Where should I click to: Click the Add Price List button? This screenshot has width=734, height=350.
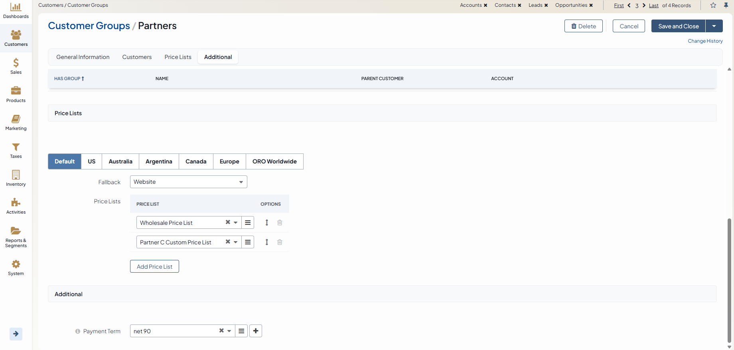pos(154,266)
